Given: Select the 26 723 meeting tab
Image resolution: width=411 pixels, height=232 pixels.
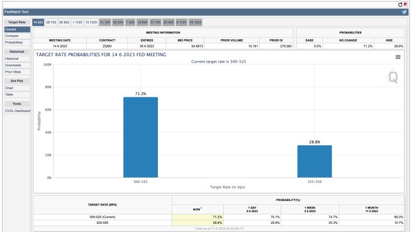Looking at the screenshot, I should (x=51, y=22).
